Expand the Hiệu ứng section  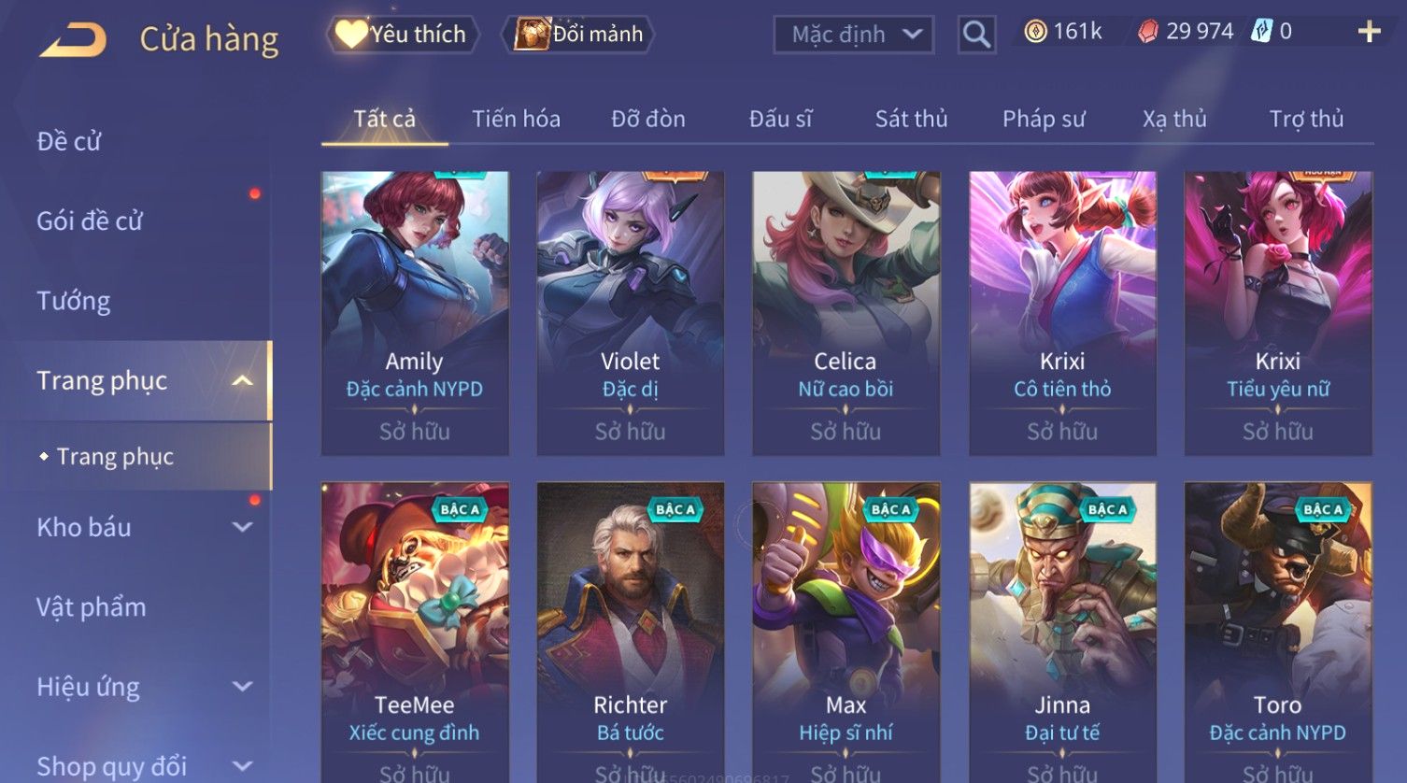242,687
